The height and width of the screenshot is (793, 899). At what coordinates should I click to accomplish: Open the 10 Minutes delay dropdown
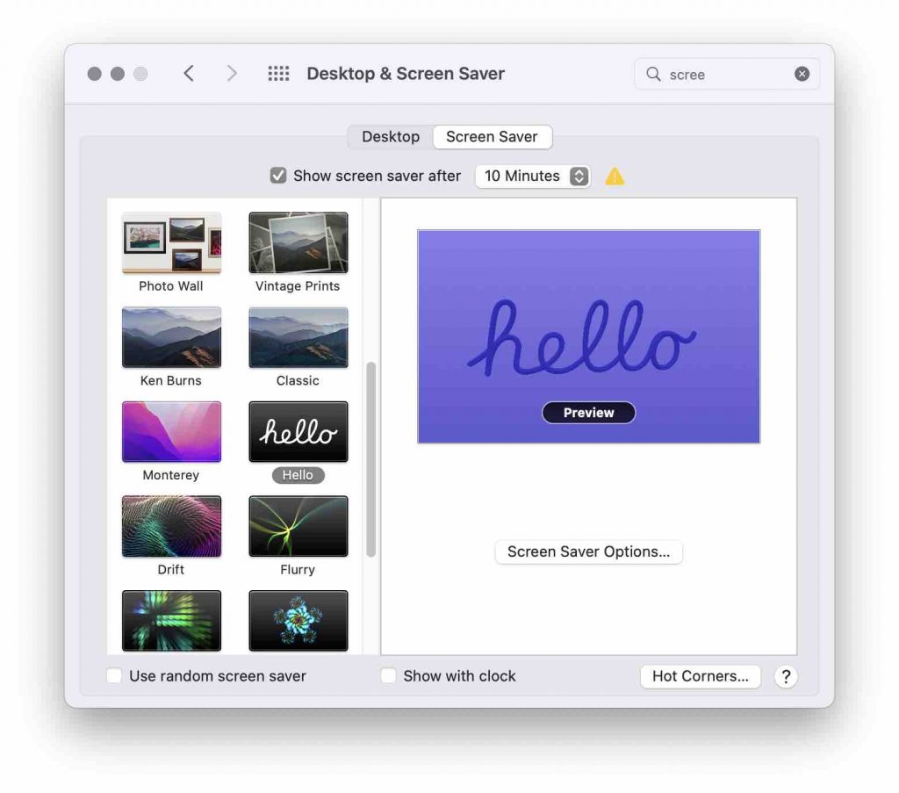(x=533, y=176)
